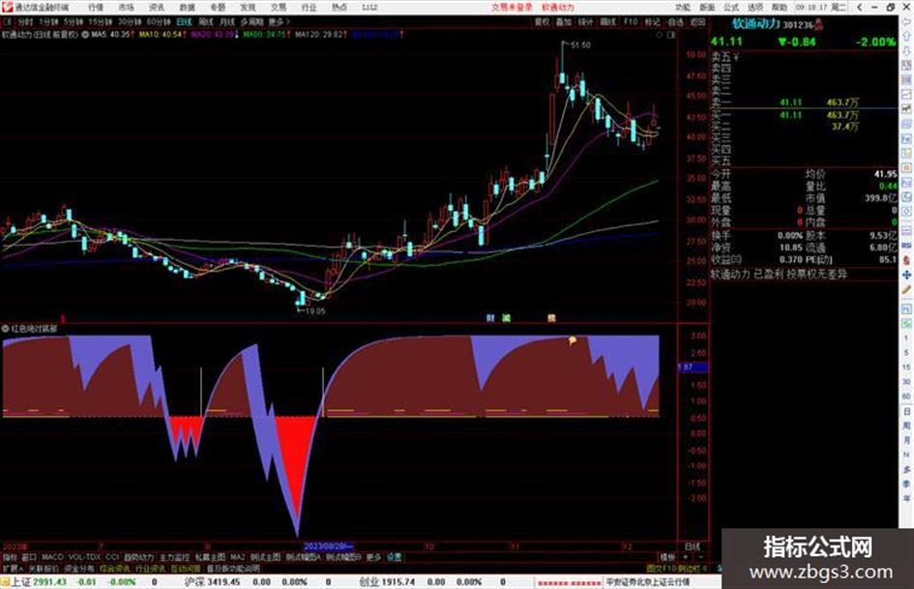Click 设置 link in indicator tab row

pos(394,557)
